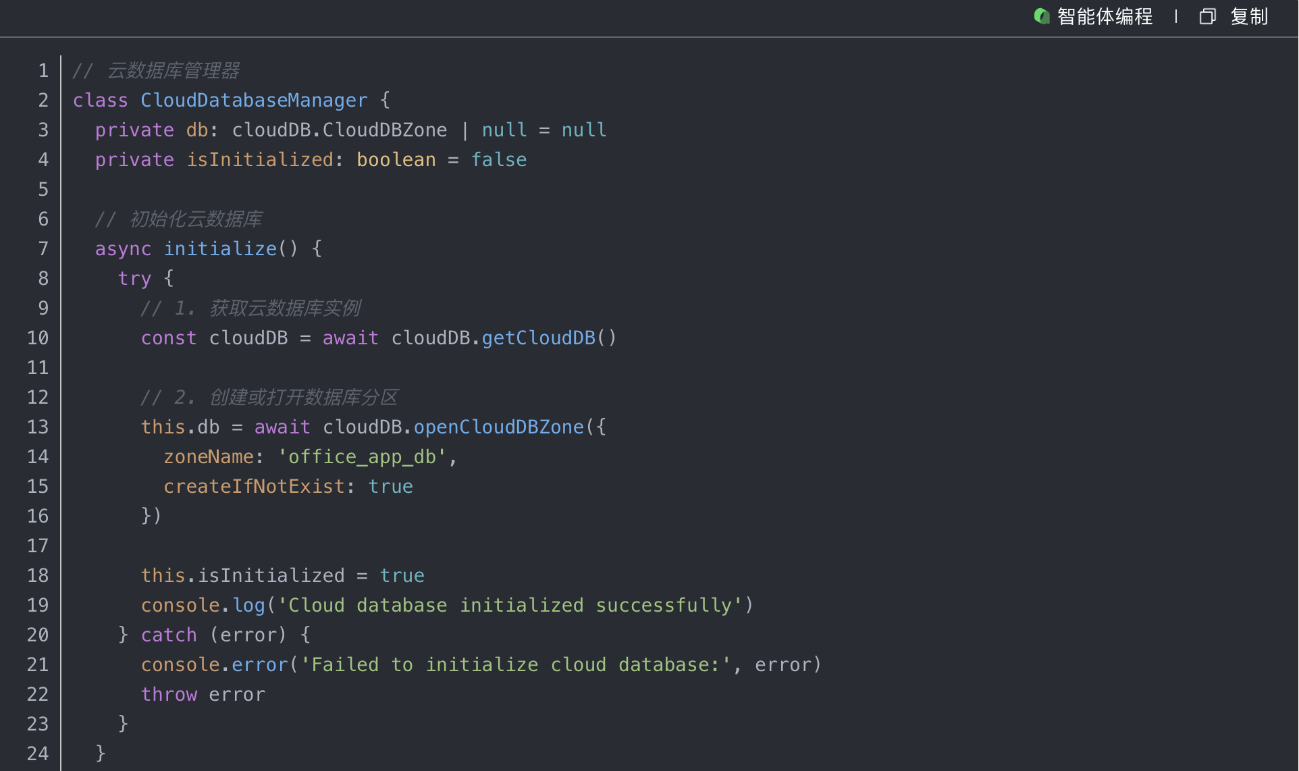The width and height of the screenshot is (1299, 771).
Task: Click line number 7 in the gutter
Action: pos(43,249)
